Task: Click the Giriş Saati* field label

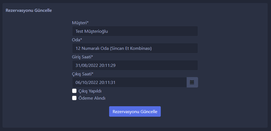Action: pyautogui.click(x=83, y=57)
